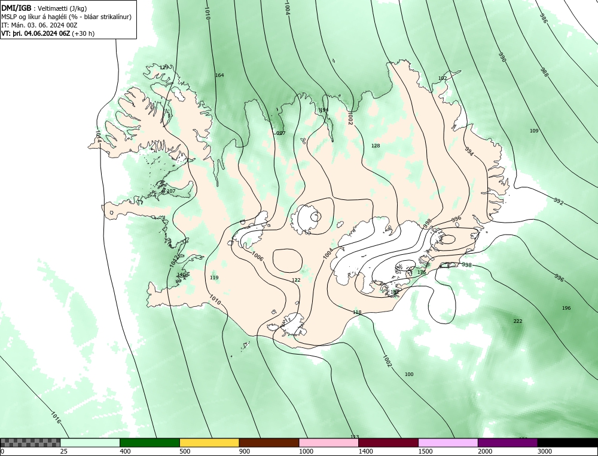Click the map value 119 in the southwest
598x456 pixels.
pos(214,278)
